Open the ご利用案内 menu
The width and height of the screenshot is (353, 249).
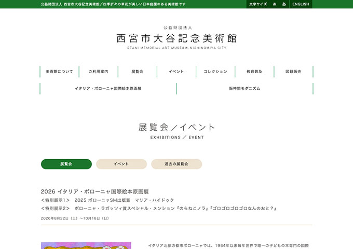[x=99, y=72]
